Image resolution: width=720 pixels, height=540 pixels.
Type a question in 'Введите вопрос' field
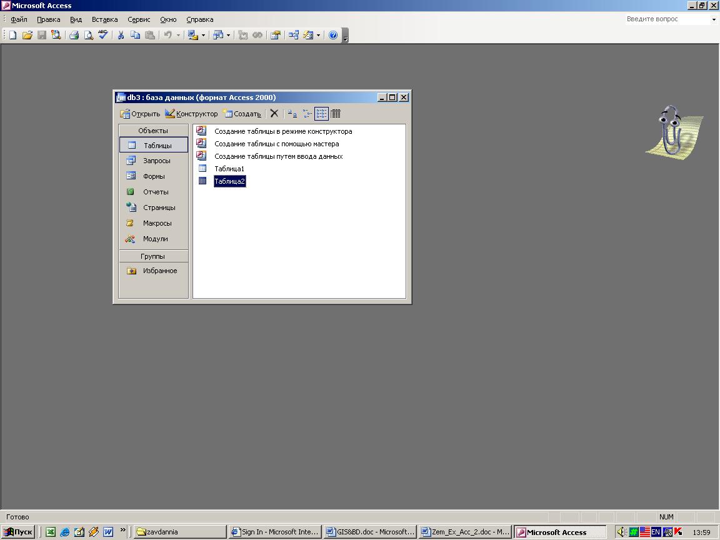tap(667, 19)
